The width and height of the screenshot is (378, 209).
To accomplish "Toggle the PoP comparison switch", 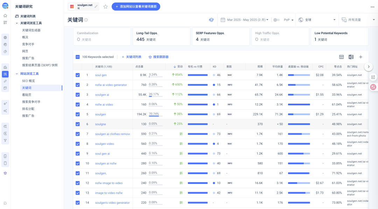I will coord(276,20).
